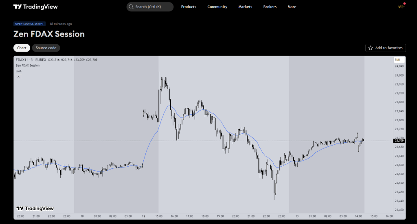Open the Markets menu

tap(245, 7)
